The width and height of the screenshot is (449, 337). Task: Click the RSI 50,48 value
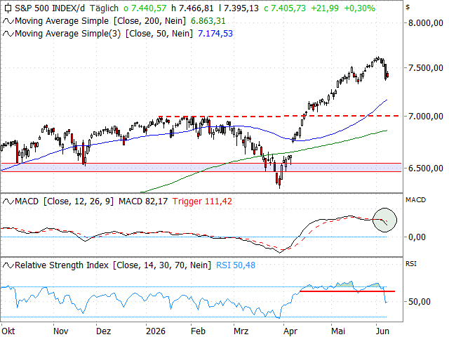coord(236,265)
